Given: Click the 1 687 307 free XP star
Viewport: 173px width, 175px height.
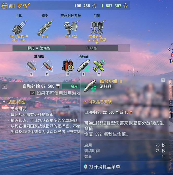Looking at the screenshot, I should (x=125, y=6).
